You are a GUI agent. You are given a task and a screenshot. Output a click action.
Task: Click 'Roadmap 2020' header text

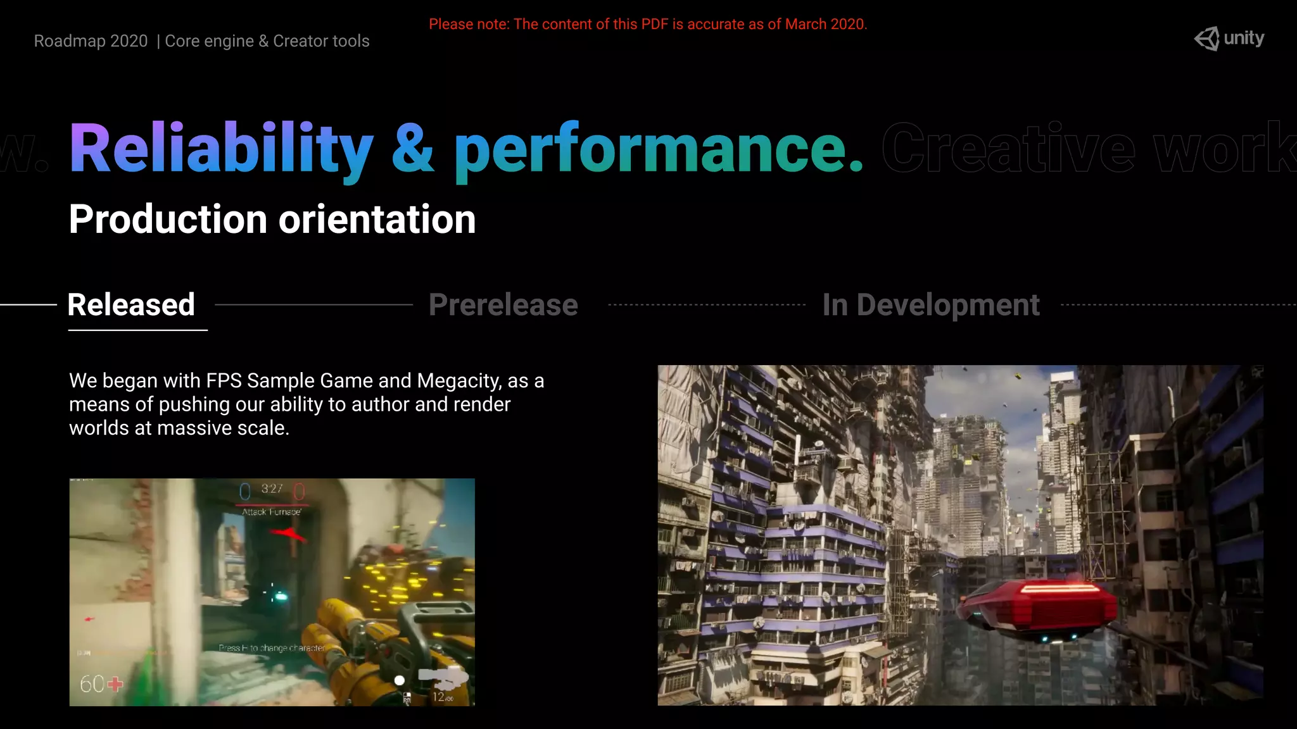(91, 41)
